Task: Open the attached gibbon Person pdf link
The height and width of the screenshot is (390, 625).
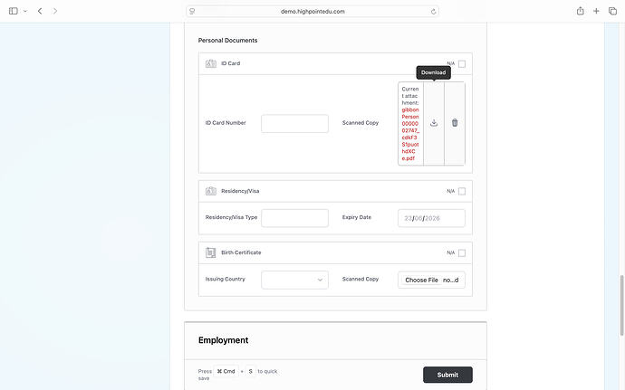Action: (410, 134)
